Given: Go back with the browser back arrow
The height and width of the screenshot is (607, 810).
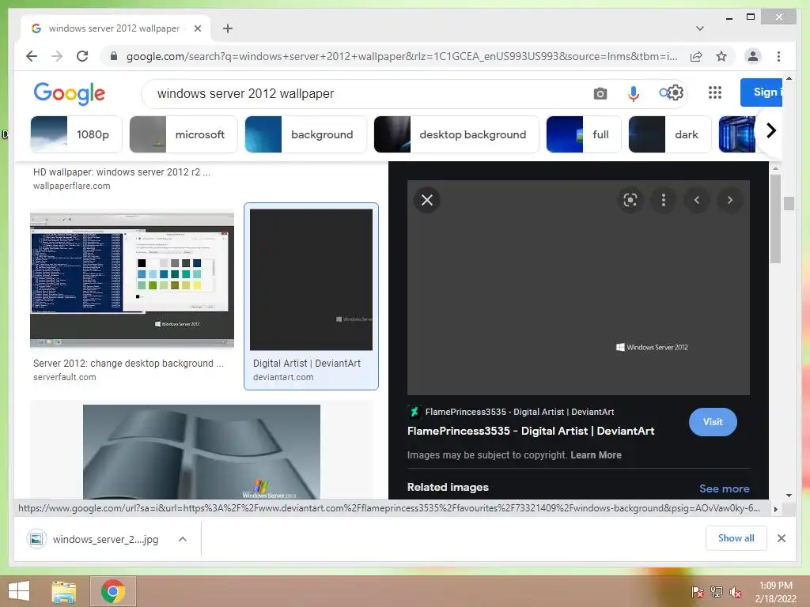Looking at the screenshot, I should point(32,56).
